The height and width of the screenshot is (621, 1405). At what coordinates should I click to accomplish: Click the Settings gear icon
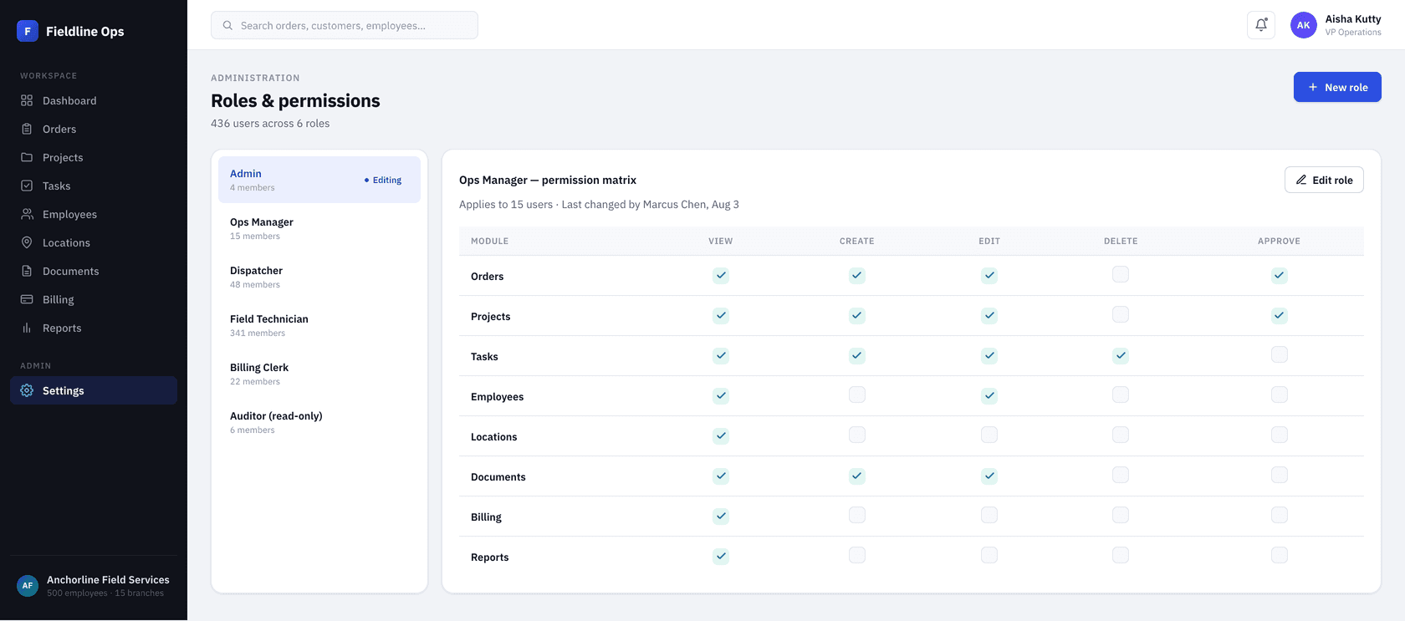pos(27,390)
